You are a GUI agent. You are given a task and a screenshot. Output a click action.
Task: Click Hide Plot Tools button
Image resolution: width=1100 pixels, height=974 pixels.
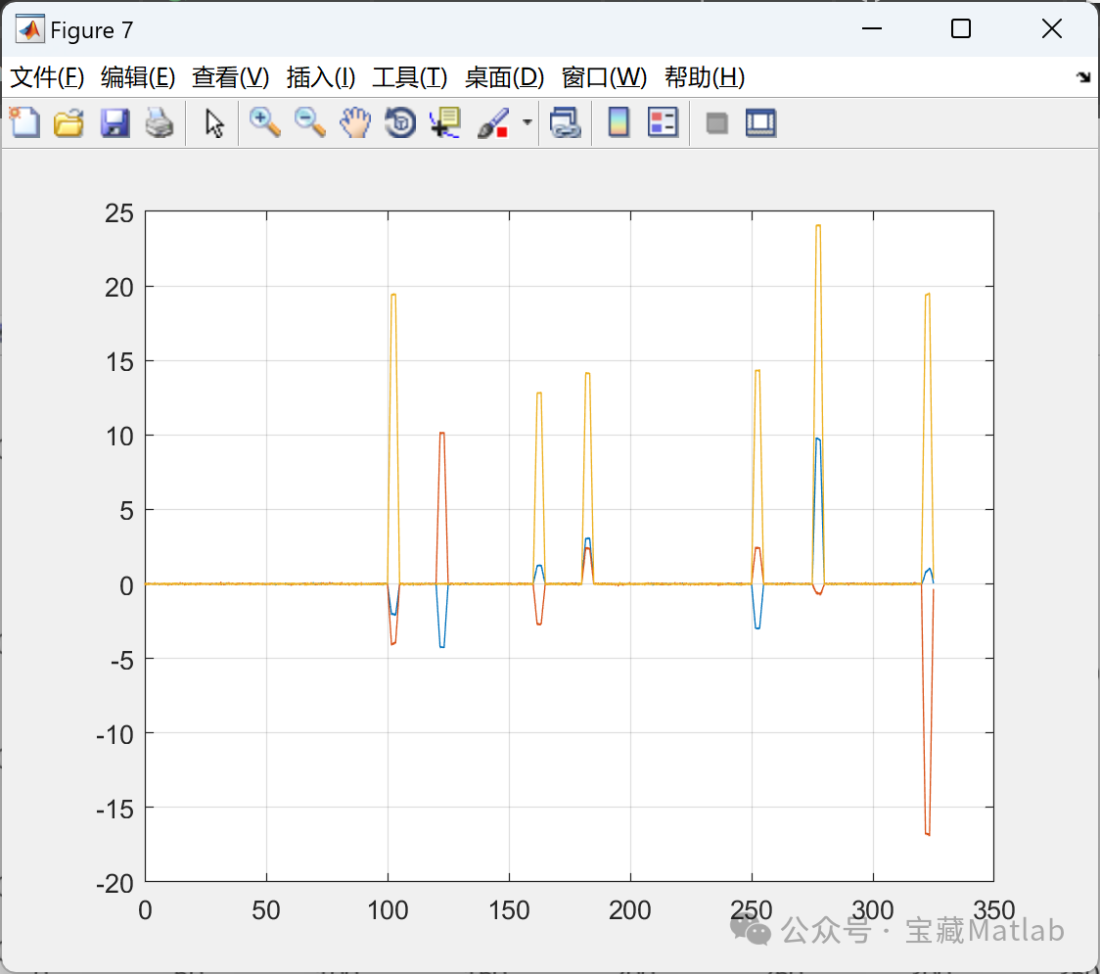click(716, 122)
